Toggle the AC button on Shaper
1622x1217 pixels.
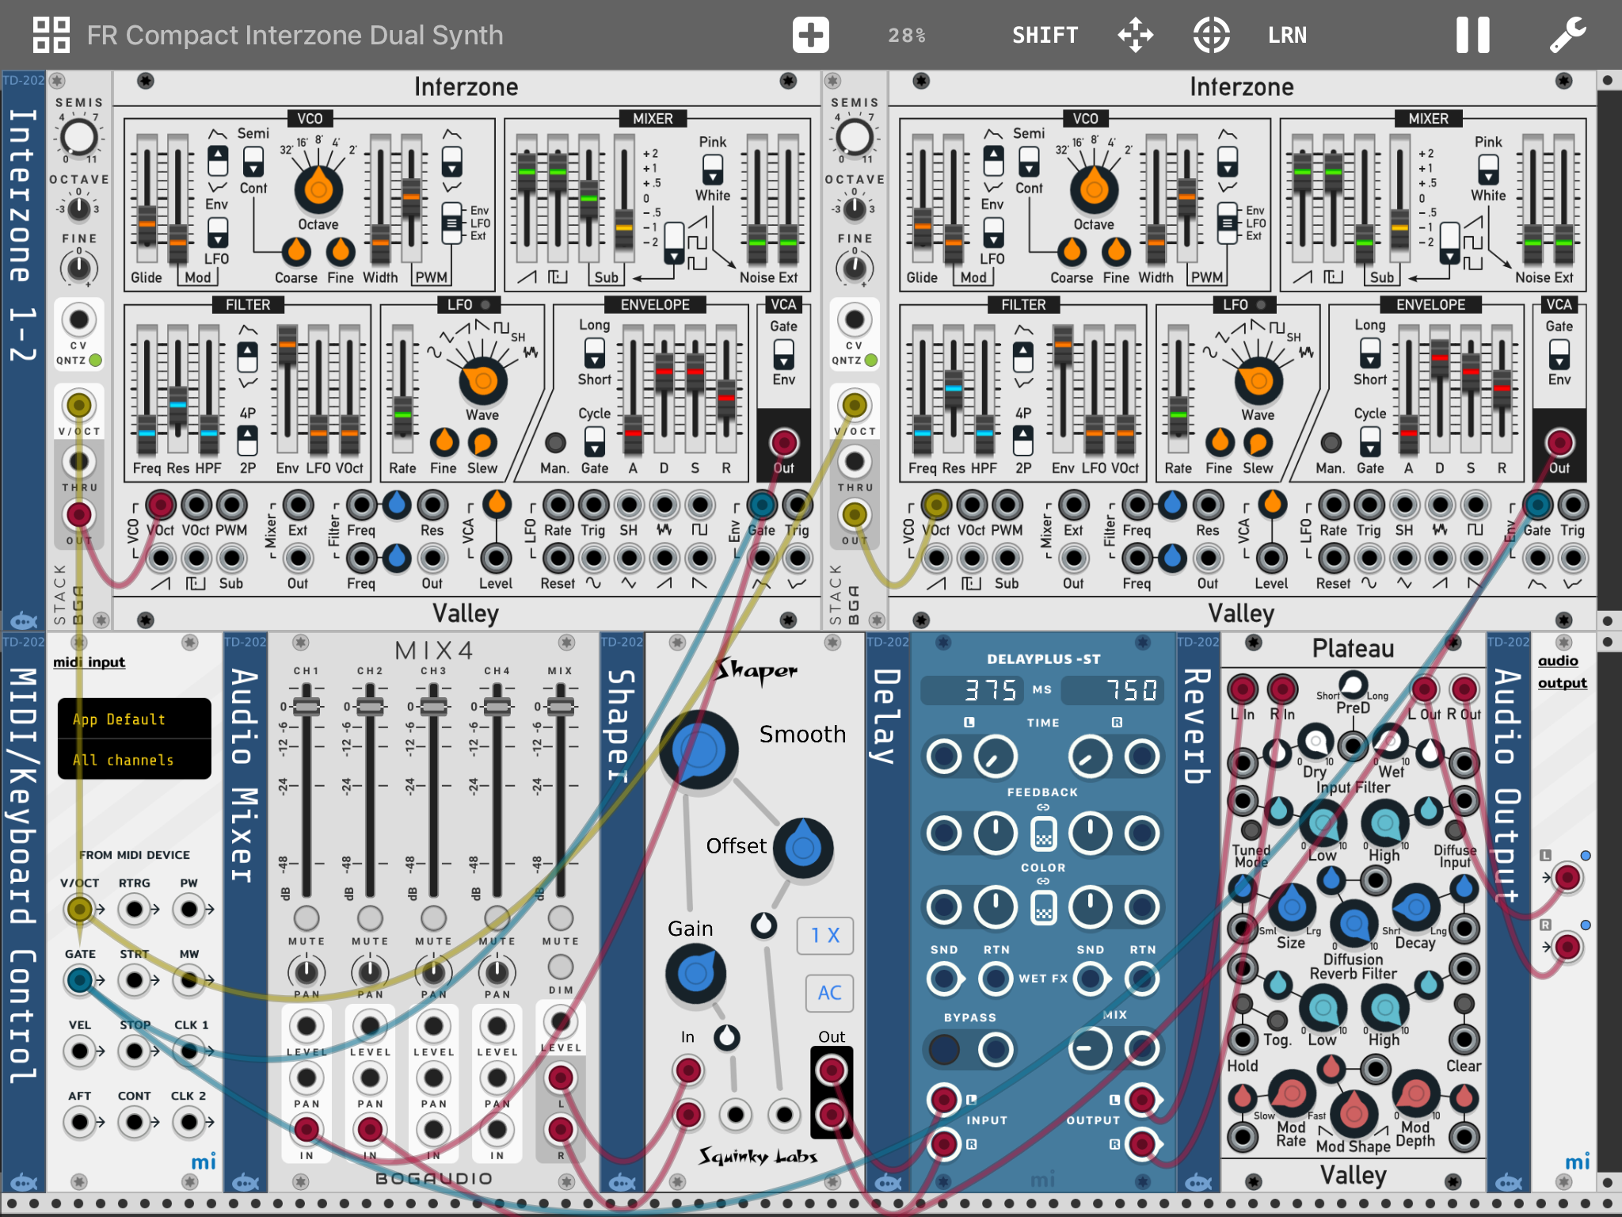pyautogui.click(x=829, y=993)
